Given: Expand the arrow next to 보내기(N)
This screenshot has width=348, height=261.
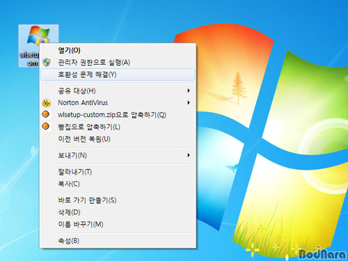Looking at the screenshot, I should pos(189,155).
